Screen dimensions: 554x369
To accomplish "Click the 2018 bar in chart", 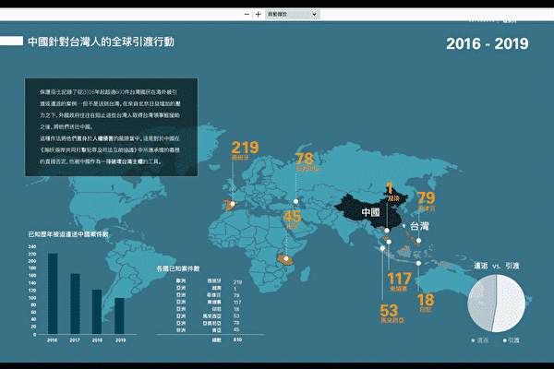I will [97, 313].
